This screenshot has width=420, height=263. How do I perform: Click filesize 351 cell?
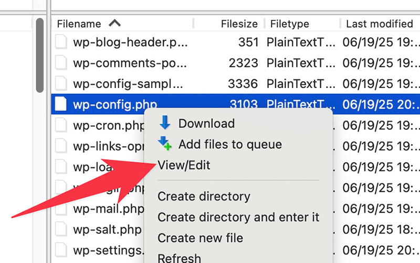coord(248,42)
